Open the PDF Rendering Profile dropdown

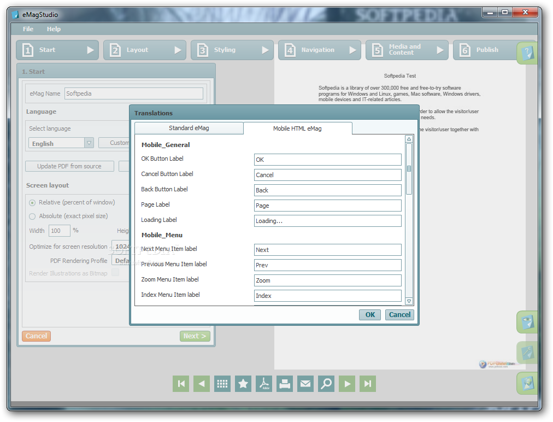click(121, 260)
